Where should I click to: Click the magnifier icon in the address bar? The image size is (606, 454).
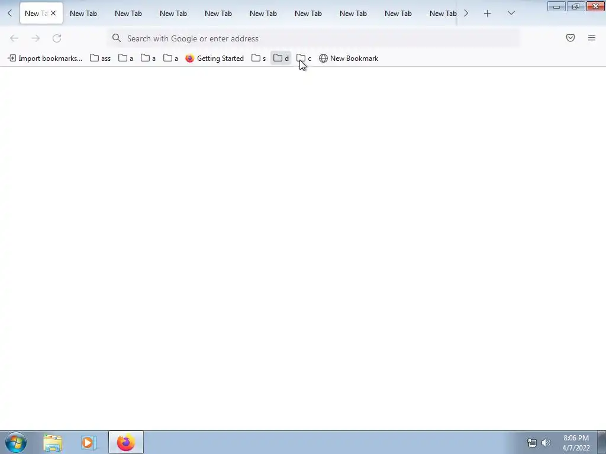point(117,38)
